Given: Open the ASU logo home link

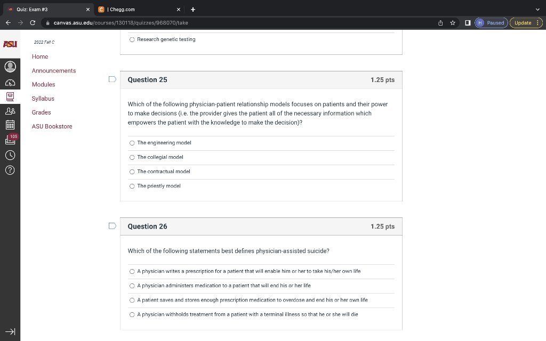Looking at the screenshot, I should [x=10, y=44].
